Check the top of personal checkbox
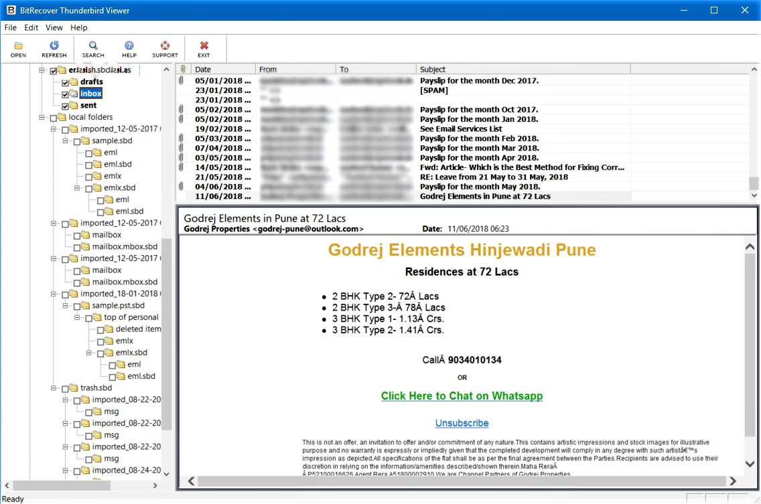Screen dimensions: 761x504 (88, 318)
